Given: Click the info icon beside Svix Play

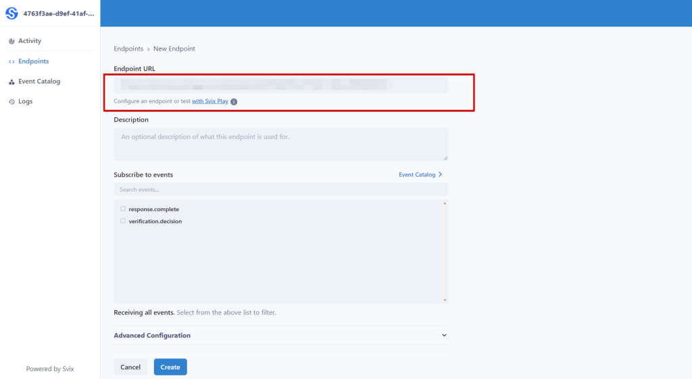Looking at the screenshot, I should coord(234,102).
